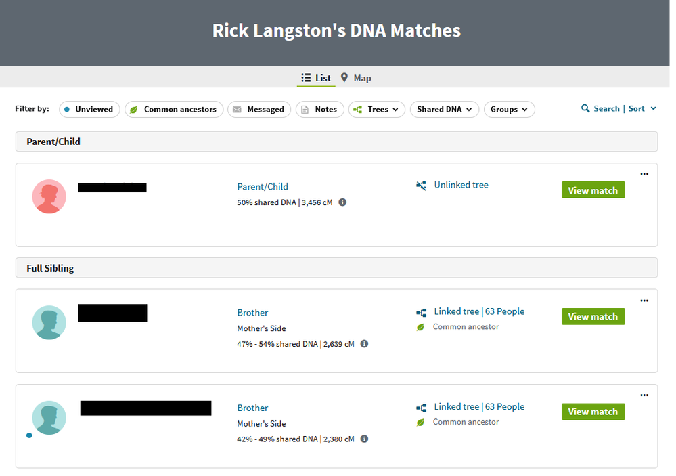Open the three-dot menu for the Parent/Child match
Viewport: 676px width, 476px height.
[644, 174]
